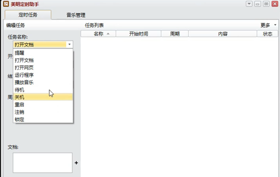Switch to the 音乐管理 tab

coord(76,15)
